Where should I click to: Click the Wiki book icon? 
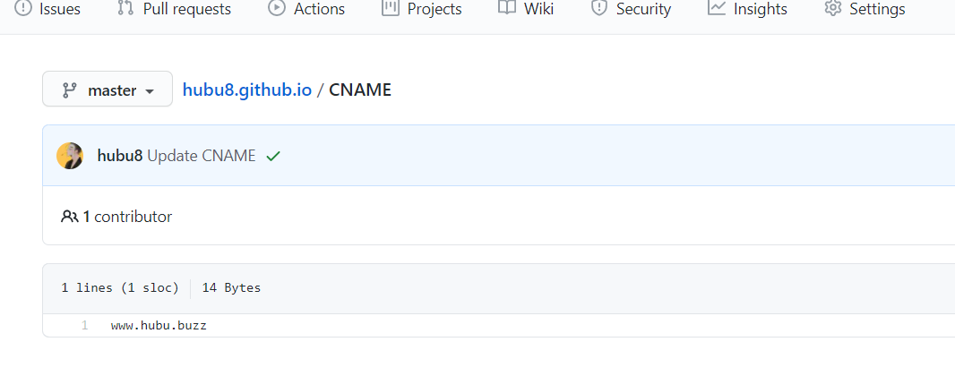(x=507, y=8)
